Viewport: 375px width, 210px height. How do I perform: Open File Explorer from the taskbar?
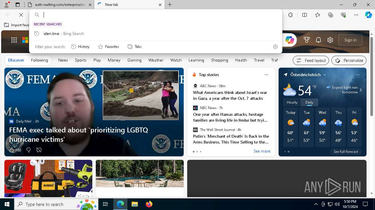(x=134, y=204)
